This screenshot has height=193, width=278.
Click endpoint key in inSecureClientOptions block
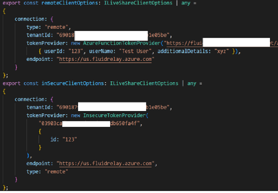[38, 163]
